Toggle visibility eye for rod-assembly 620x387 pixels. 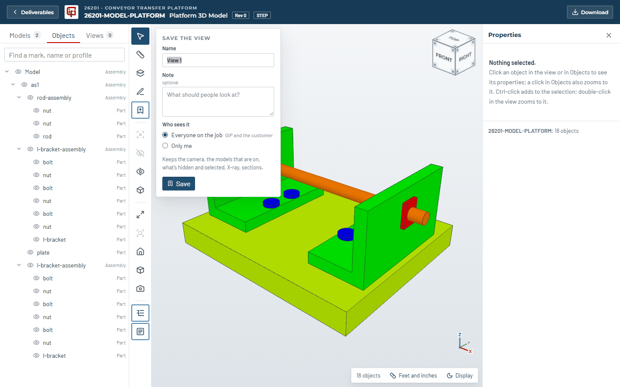31,98
